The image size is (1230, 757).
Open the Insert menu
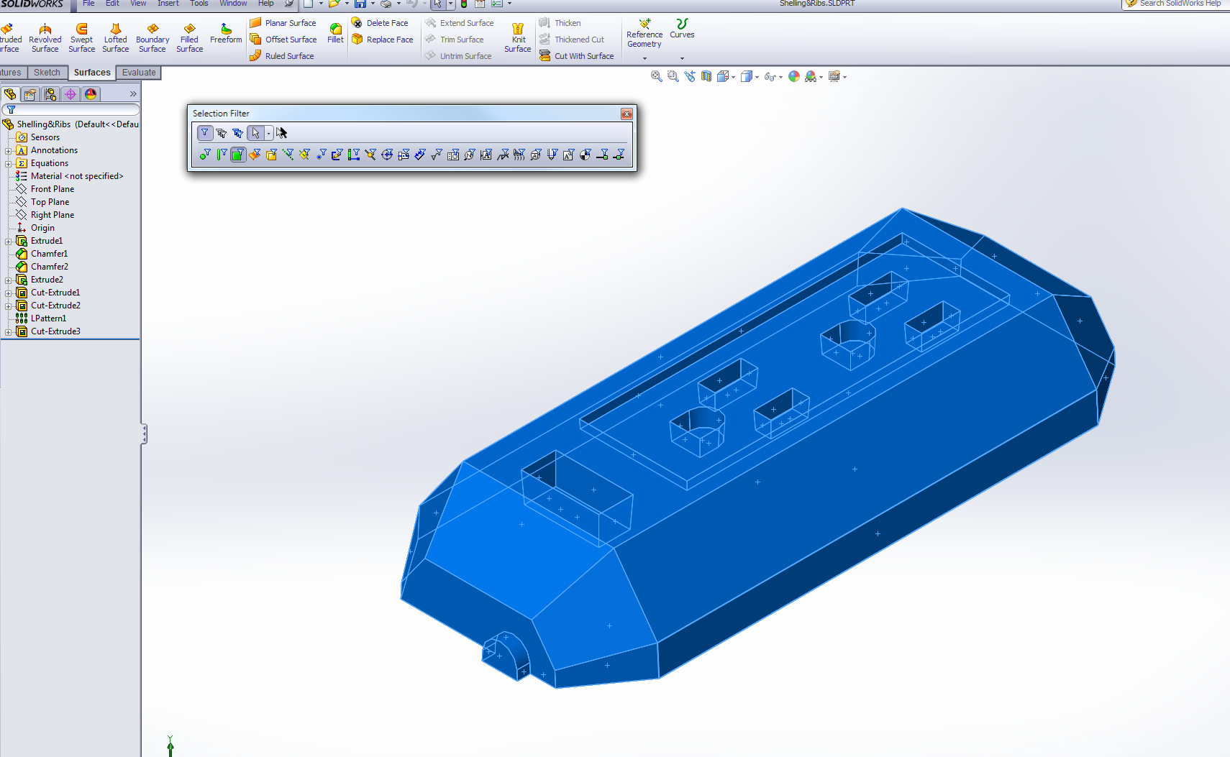tap(168, 4)
